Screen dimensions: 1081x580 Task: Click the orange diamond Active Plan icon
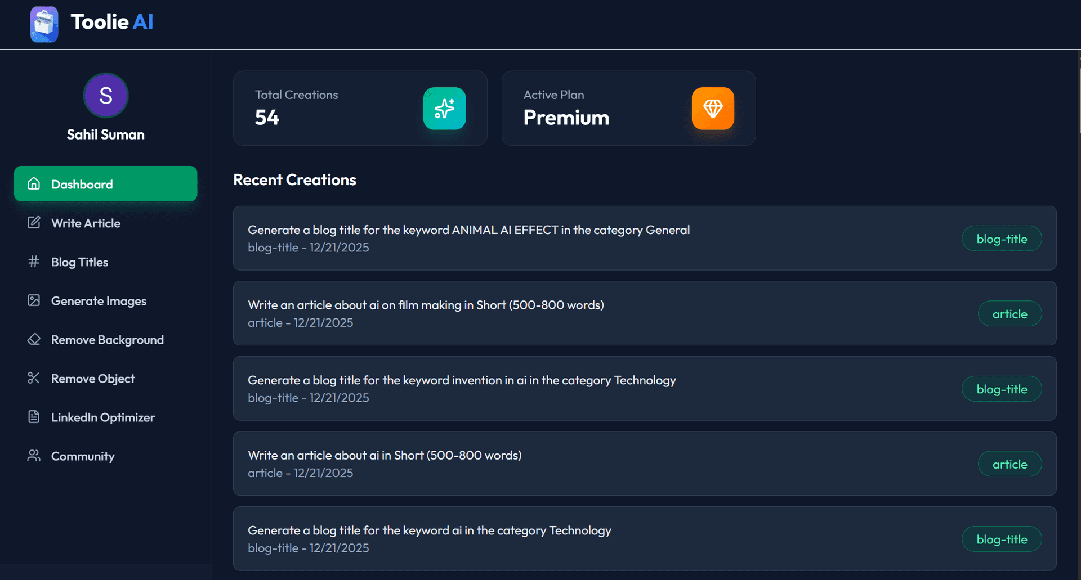pyautogui.click(x=712, y=108)
